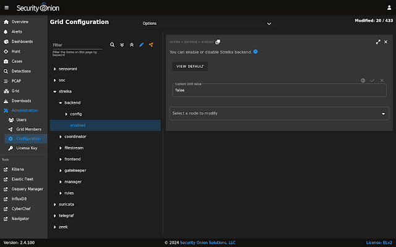Click the blue pencil icon in the filter toolbar
Viewport: 396px width, 247px height.
tap(142, 45)
